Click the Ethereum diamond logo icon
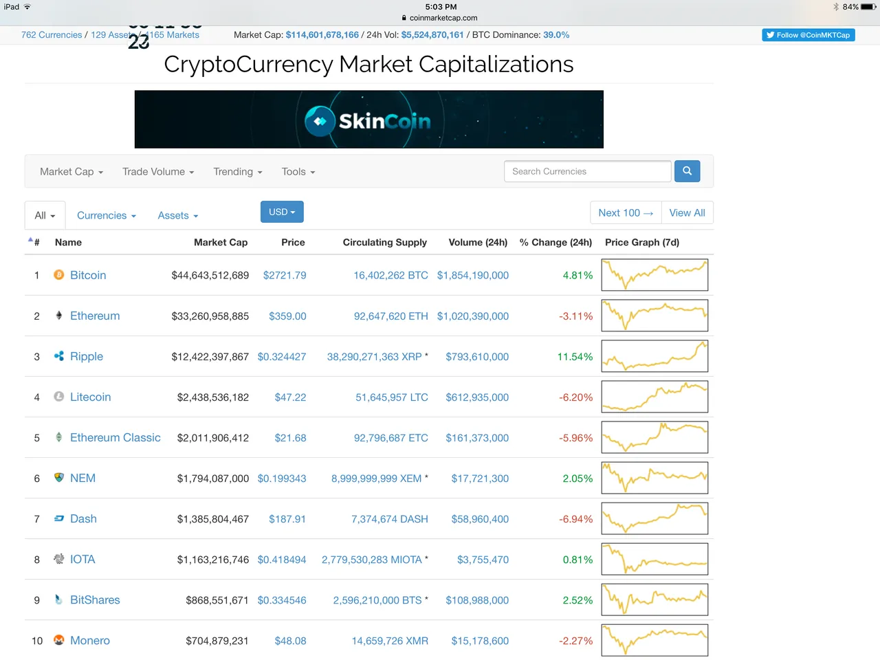 [59, 316]
